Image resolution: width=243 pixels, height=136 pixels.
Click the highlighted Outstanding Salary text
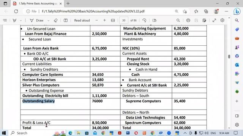(x=39, y=101)
